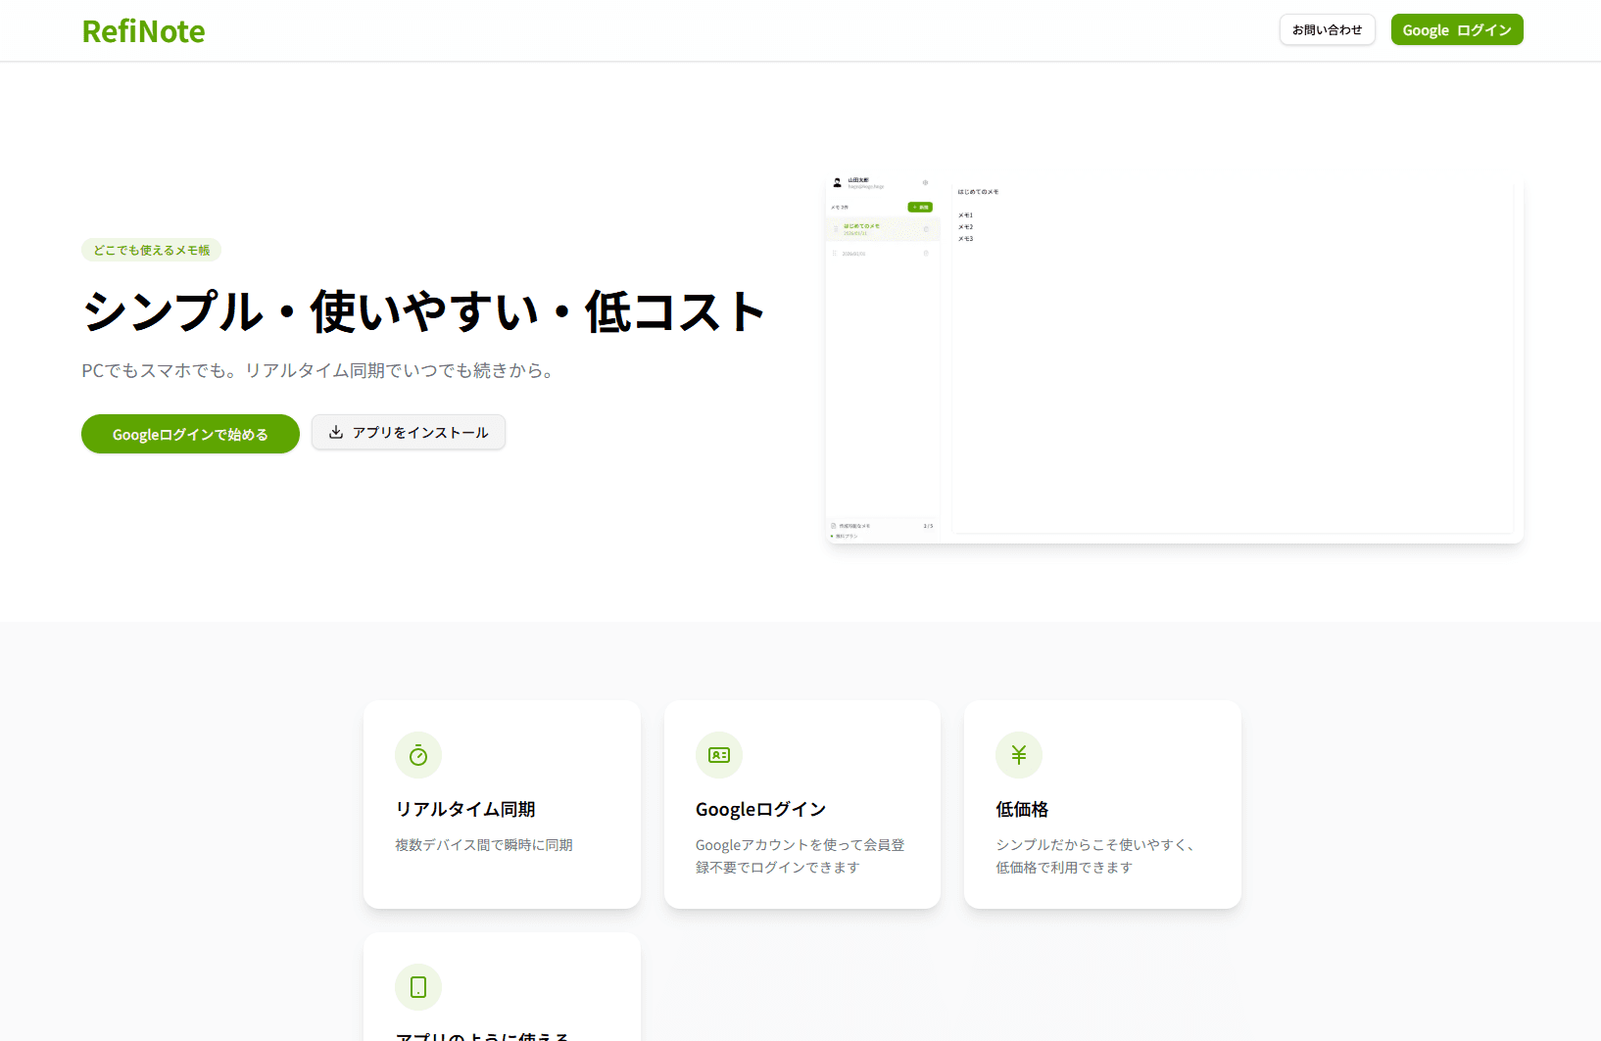The height and width of the screenshot is (1041, 1601).
Task: Click the smartphone icon in fourth card
Action: point(418,987)
